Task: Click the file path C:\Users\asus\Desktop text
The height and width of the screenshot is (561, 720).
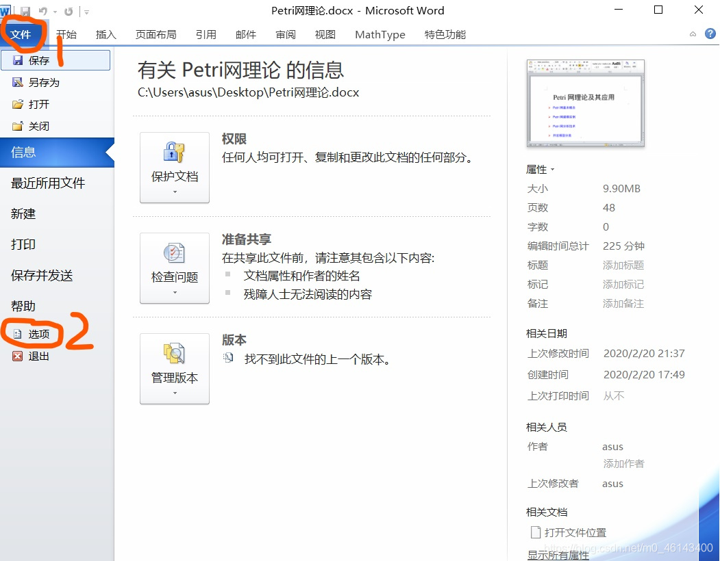Action: click(x=249, y=92)
